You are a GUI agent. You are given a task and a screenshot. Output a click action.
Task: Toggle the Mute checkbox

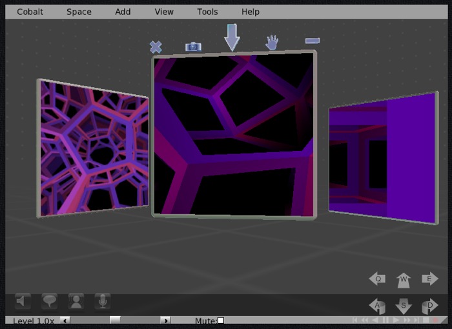(x=220, y=321)
